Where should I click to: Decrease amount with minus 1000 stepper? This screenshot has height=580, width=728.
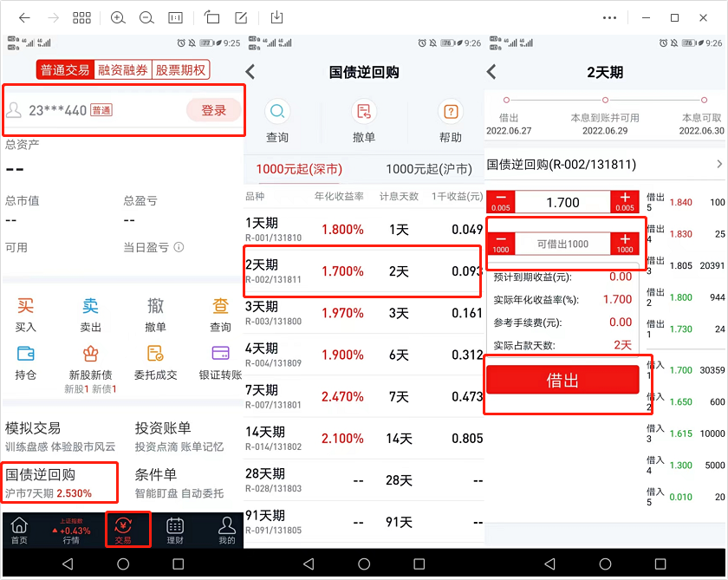[x=500, y=244]
